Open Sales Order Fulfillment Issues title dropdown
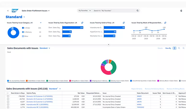 point(49,11)
